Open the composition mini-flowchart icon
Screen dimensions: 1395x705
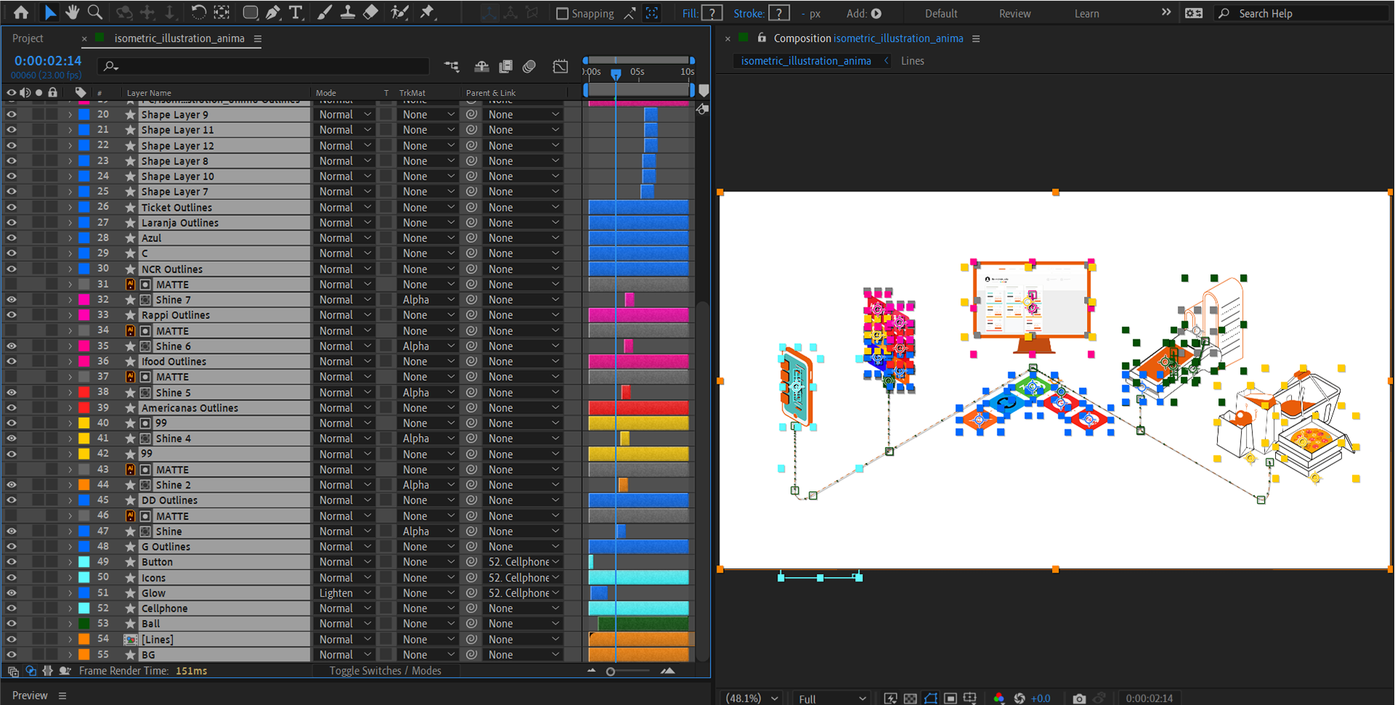[452, 66]
